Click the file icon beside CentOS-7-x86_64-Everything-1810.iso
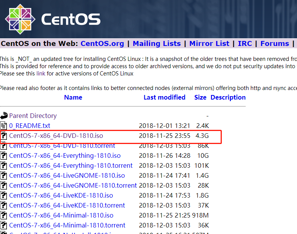 click(3, 155)
